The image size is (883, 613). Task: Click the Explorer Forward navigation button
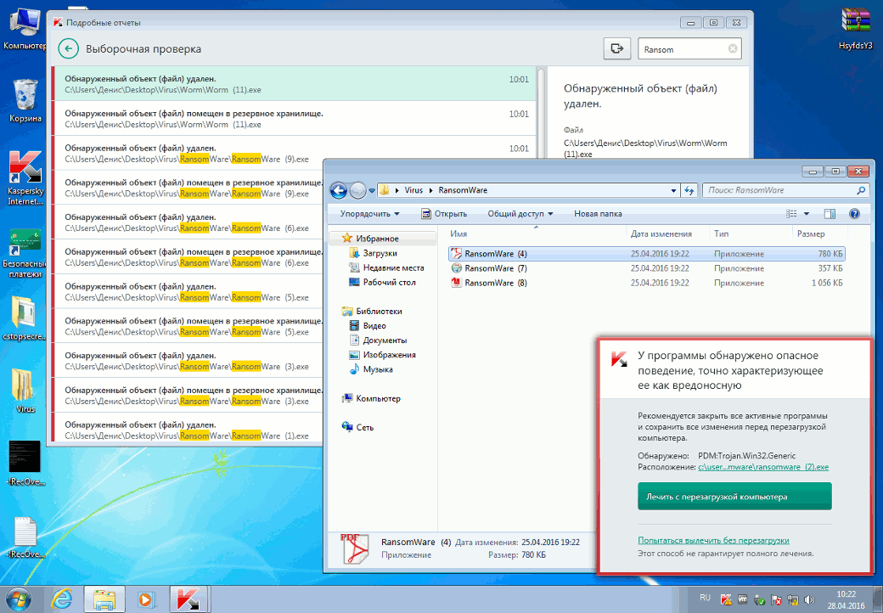(x=357, y=191)
